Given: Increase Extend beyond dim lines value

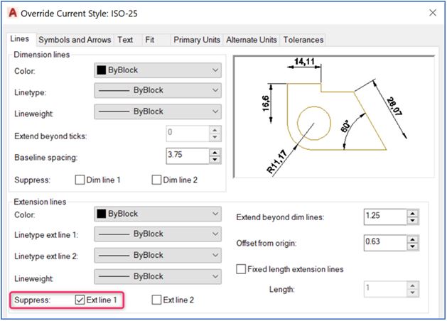Looking at the screenshot, I should [x=413, y=213].
